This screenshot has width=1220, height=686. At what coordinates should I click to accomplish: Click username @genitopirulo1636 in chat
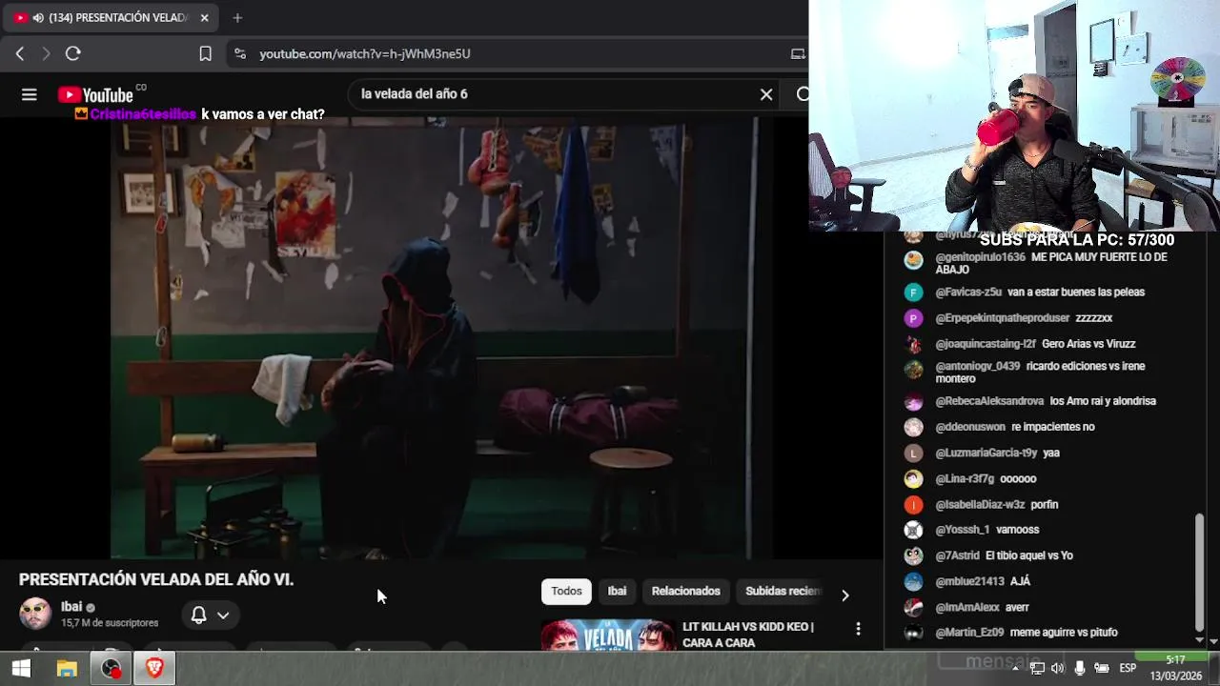[981, 257]
